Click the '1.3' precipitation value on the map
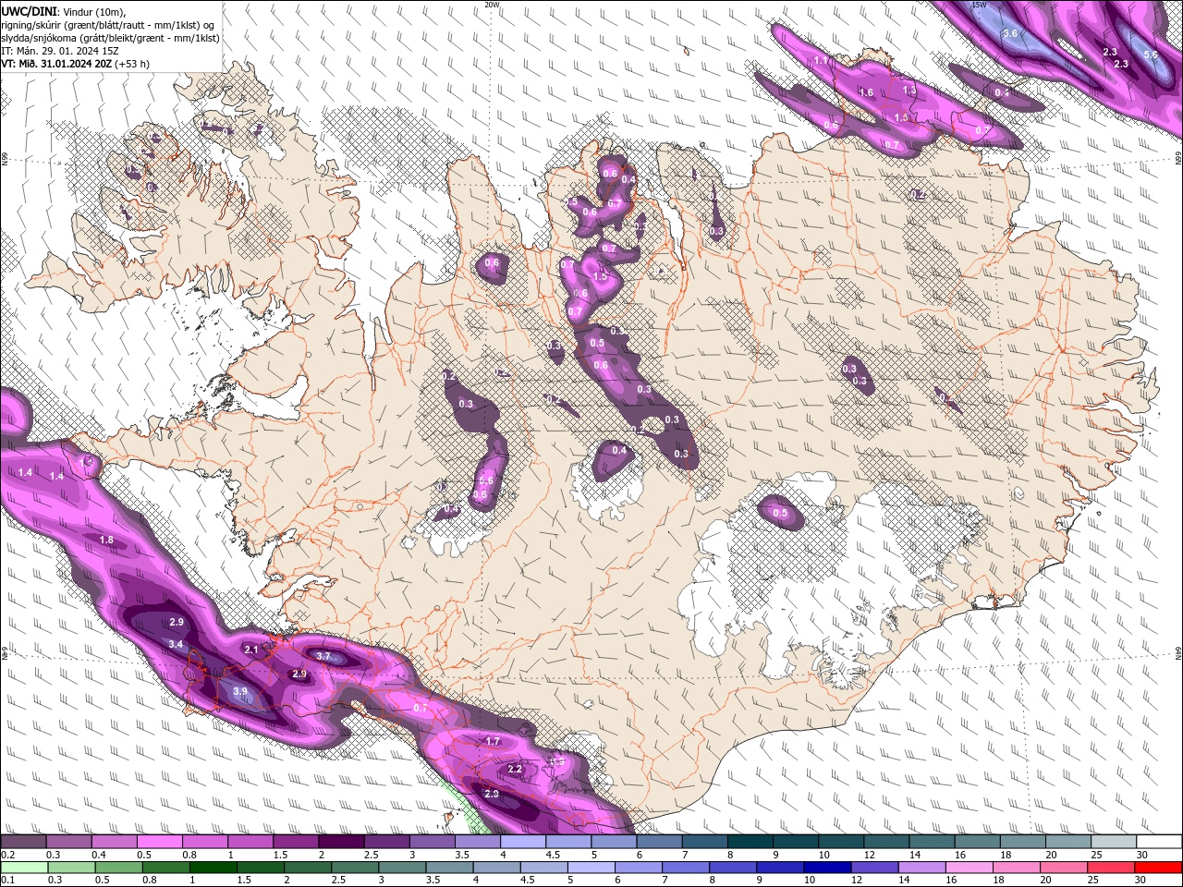Screen dimensions: 1183x887 (909, 91)
